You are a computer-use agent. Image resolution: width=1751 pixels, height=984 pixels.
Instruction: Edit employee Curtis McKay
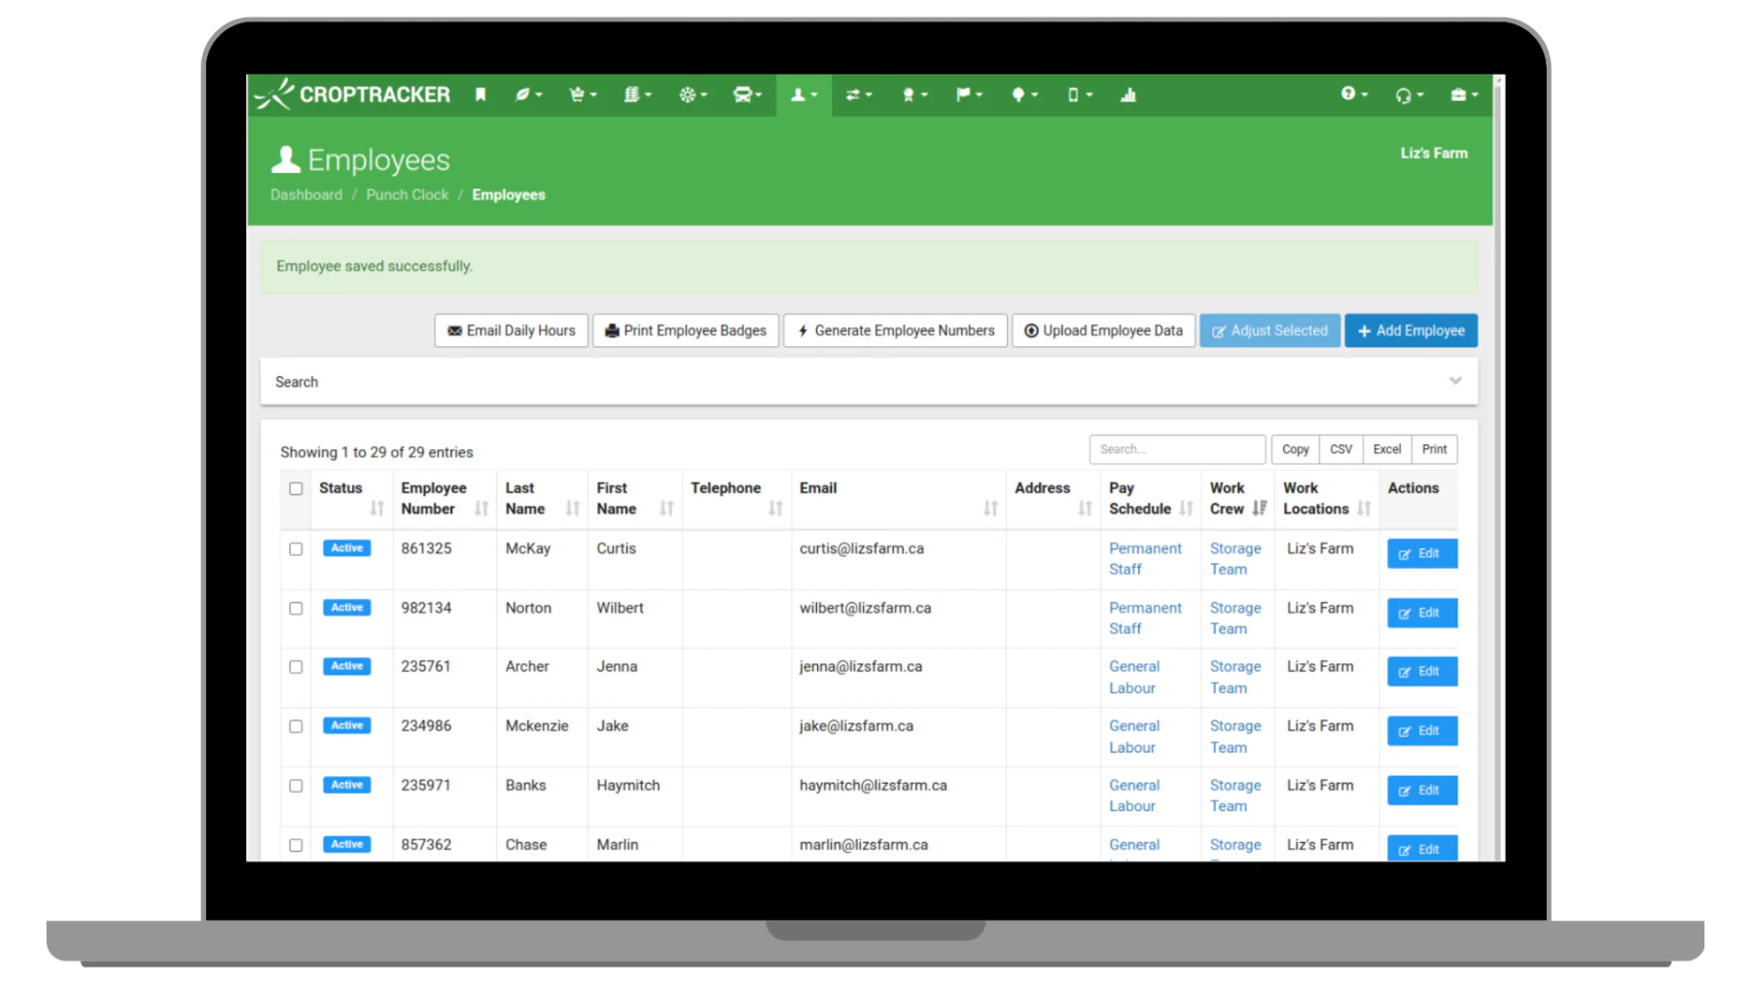[1422, 553]
